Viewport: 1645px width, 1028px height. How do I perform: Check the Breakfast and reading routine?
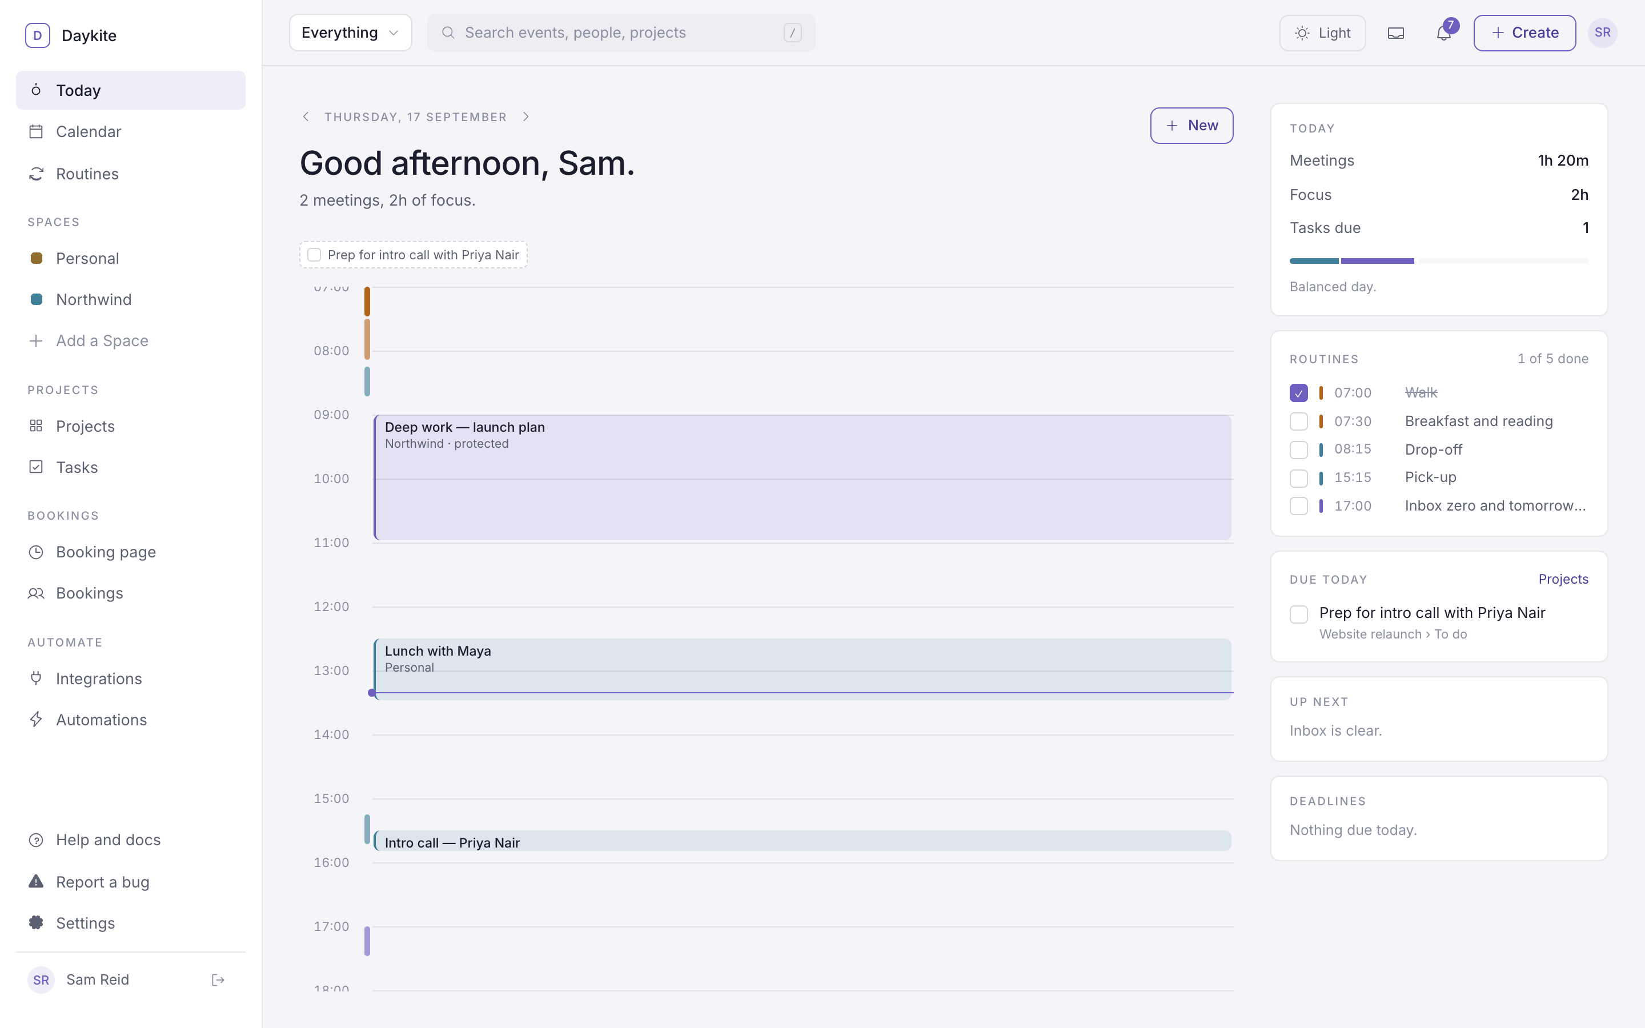[x=1298, y=421]
